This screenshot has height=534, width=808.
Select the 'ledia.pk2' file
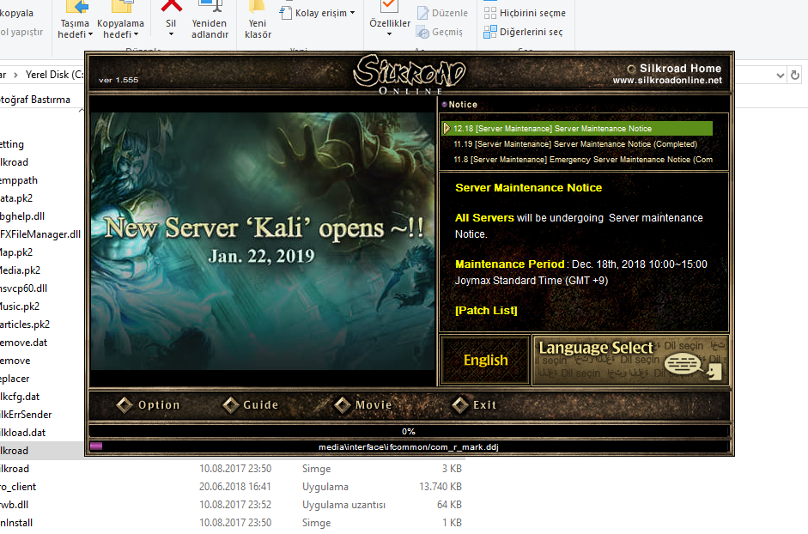pyautogui.click(x=20, y=270)
